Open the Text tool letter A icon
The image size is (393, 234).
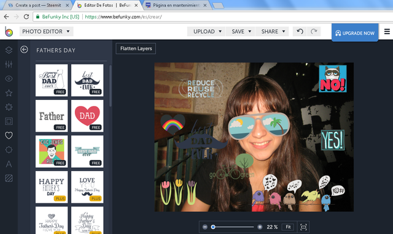tap(9, 164)
